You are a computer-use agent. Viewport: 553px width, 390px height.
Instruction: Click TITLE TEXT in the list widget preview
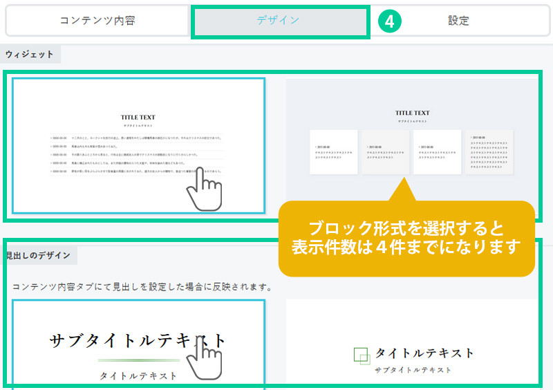pos(139,118)
